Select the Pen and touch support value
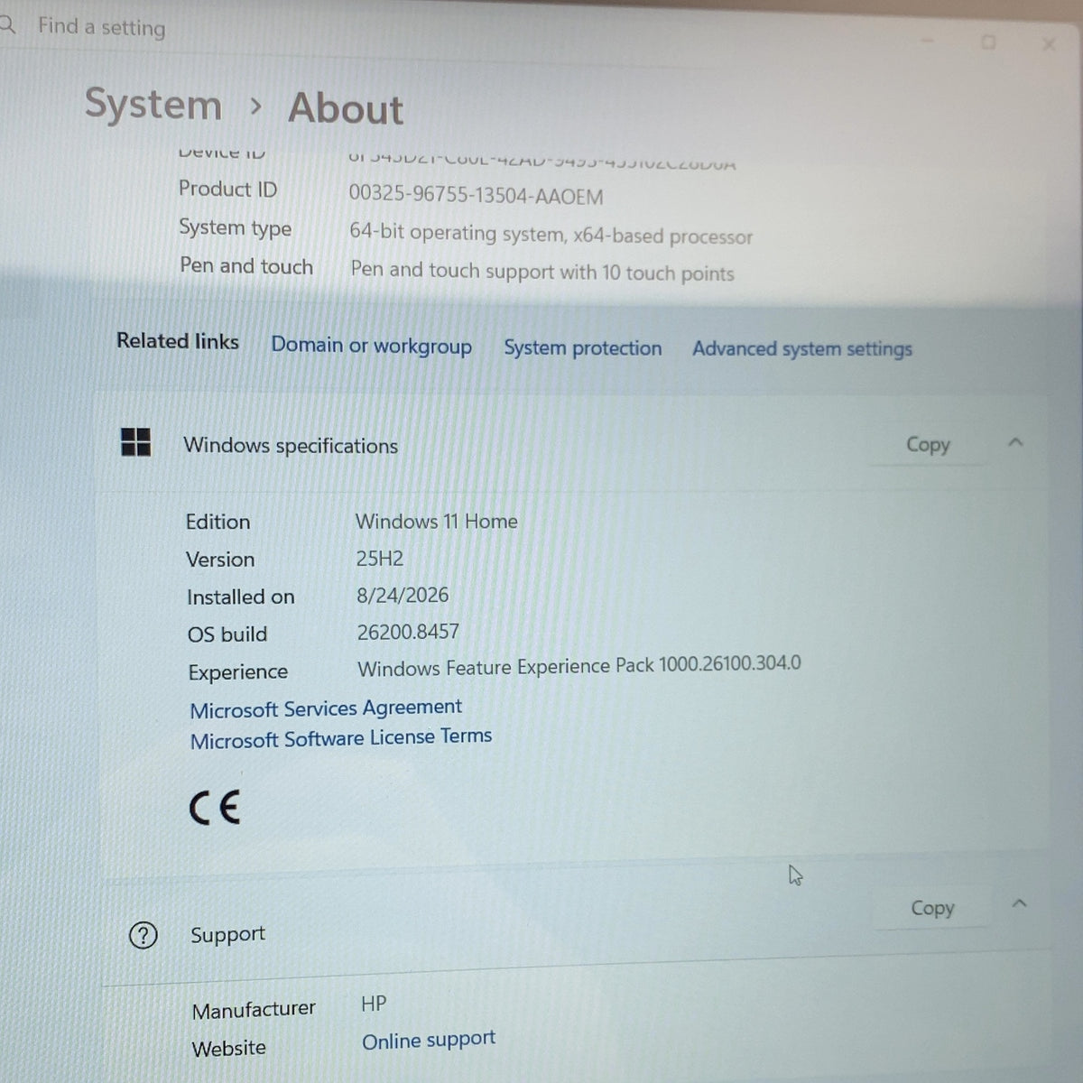This screenshot has width=1083, height=1083. pyautogui.click(x=542, y=272)
